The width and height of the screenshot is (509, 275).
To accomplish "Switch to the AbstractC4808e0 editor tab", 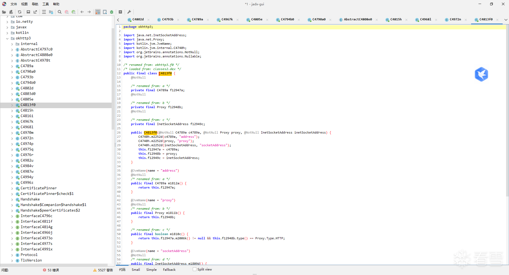I will coord(358,19).
